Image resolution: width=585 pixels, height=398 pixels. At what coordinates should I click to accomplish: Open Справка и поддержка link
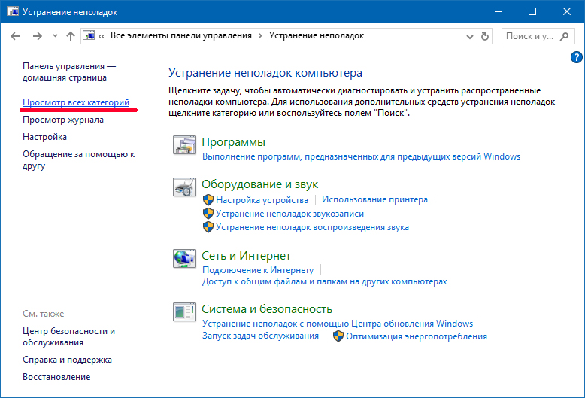click(x=67, y=360)
